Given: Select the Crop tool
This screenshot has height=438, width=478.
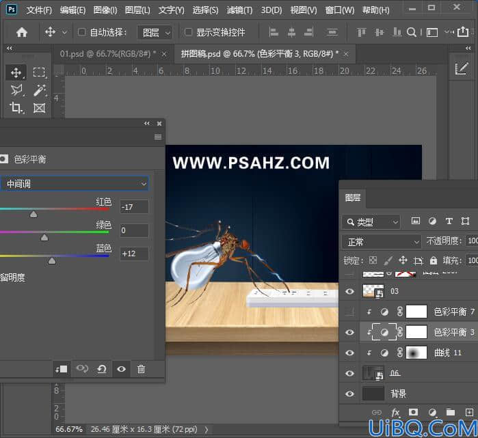Looking at the screenshot, I should click(16, 108).
